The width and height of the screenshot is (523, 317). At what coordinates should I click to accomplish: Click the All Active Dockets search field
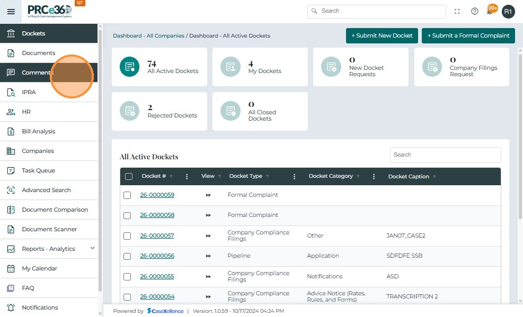point(445,155)
